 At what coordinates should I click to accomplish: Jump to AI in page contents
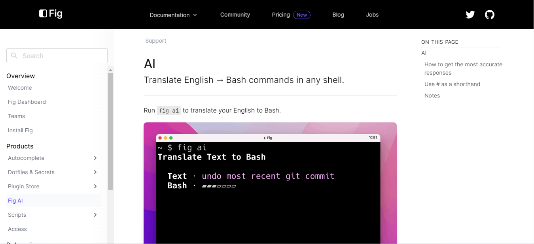(424, 53)
